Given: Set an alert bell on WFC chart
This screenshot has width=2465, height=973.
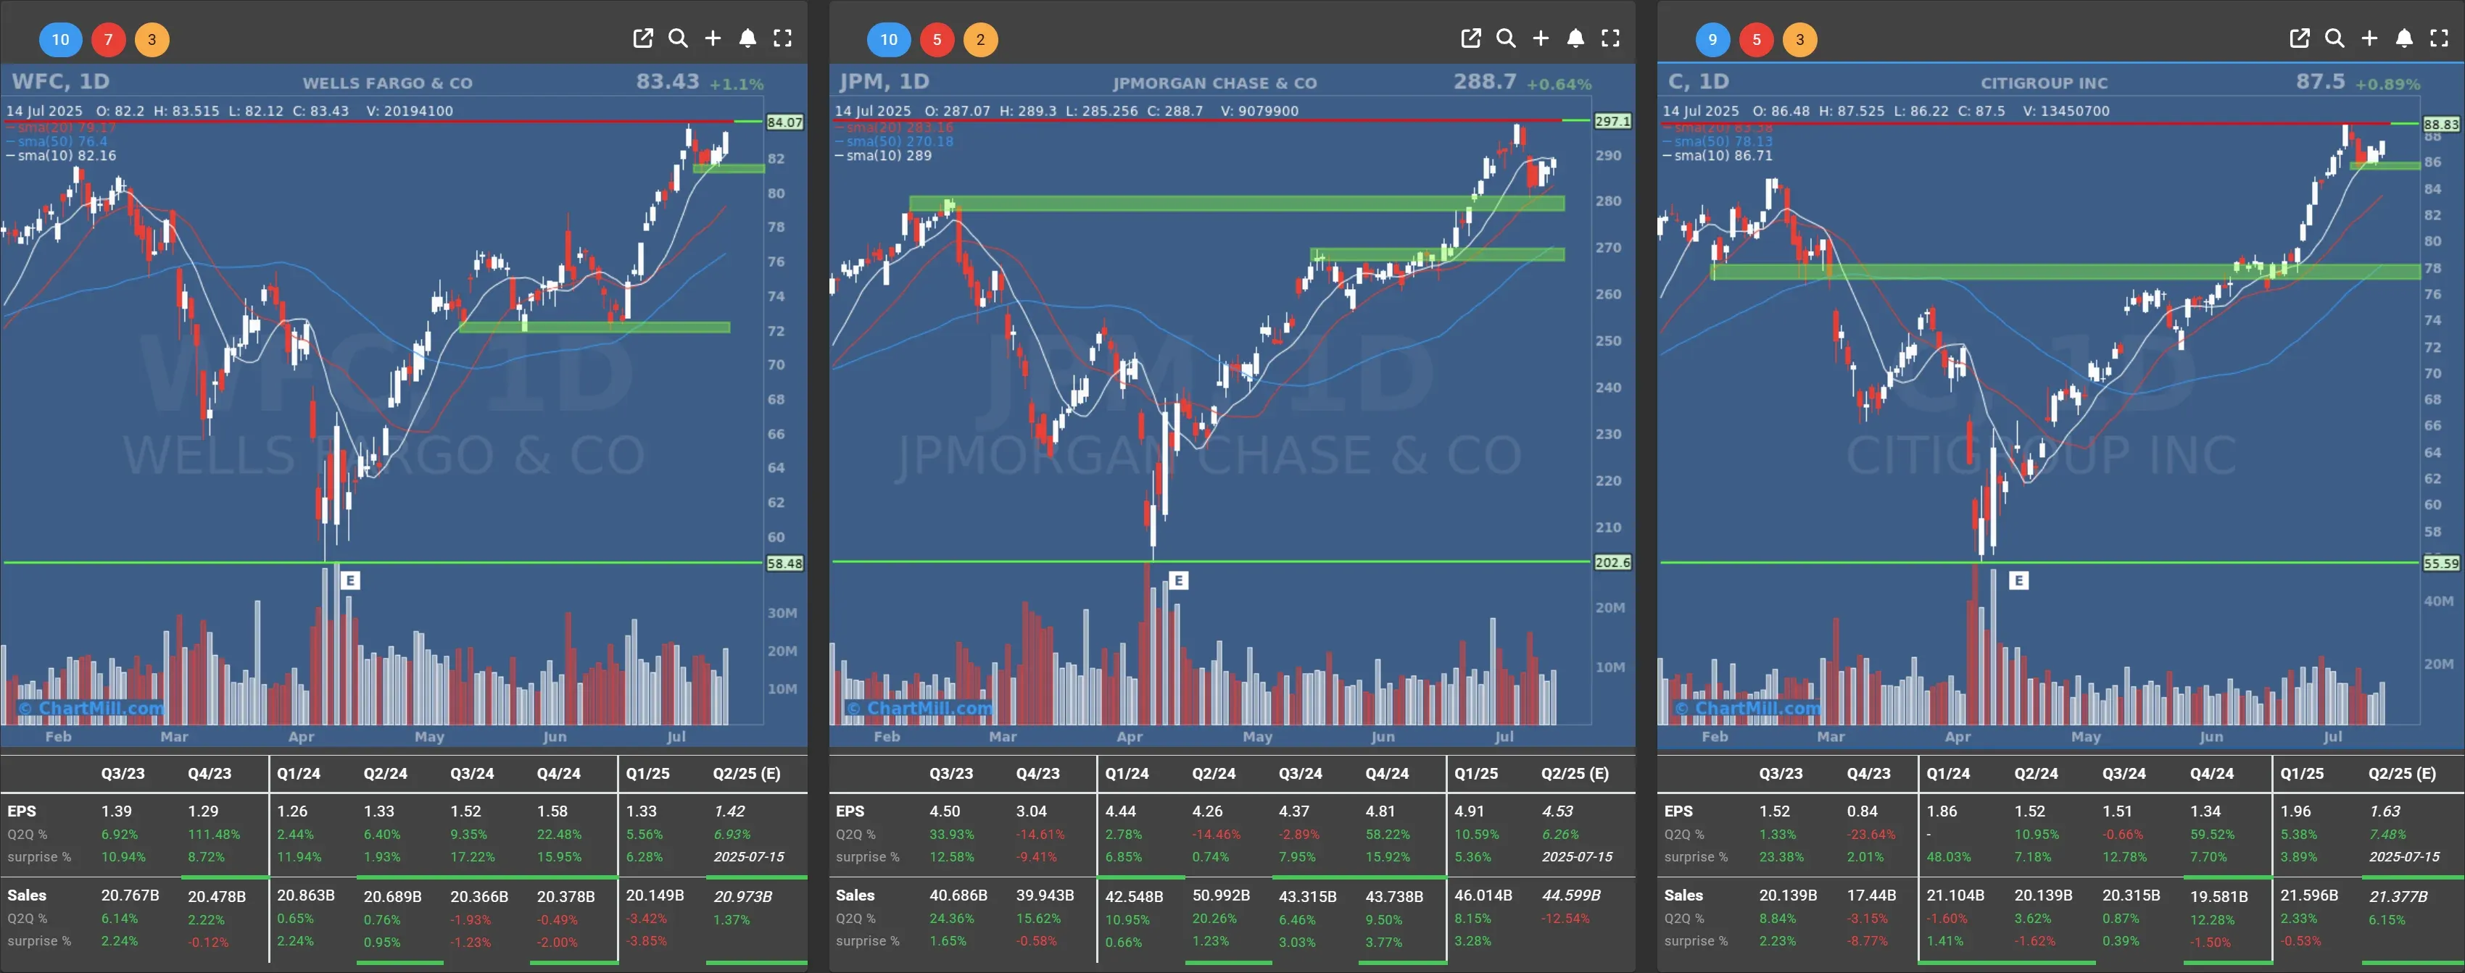Looking at the screenshot, I should coord(748,38).
